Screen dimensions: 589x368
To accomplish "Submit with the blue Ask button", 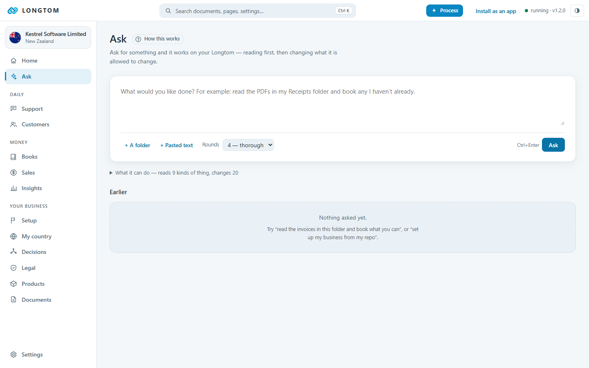I will [x=553, y=145].
